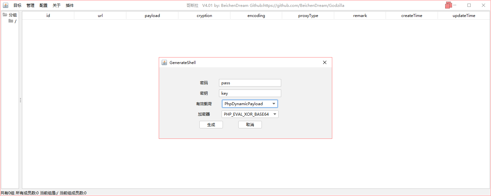This screenshot has height=196, width=491.
Task: Click the GenerateShell dialog's Java icon
Action: tap(164, 62)
